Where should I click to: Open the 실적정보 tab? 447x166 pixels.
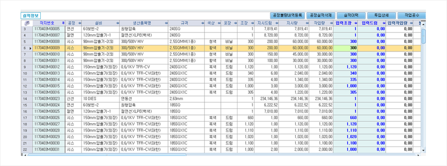[31, 16]
